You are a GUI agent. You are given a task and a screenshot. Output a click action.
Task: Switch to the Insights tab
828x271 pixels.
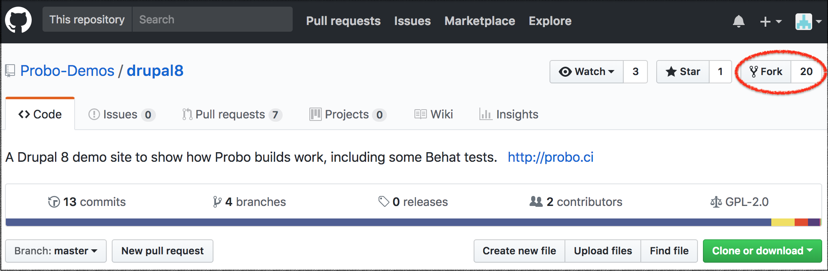click(x=509, y=114)
